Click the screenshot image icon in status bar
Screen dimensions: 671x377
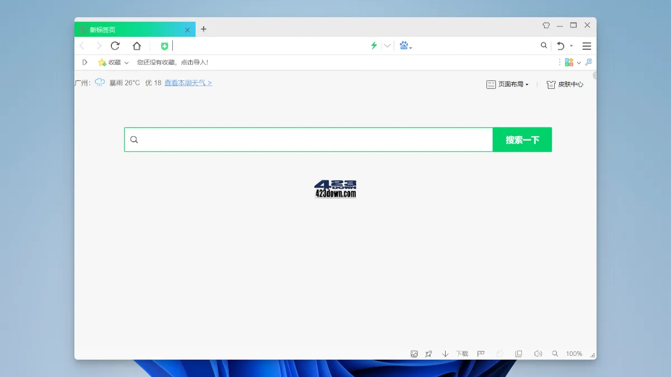point(414,354)
